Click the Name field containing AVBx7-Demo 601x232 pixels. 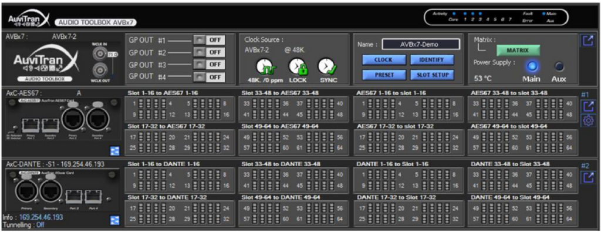point(421,45)
